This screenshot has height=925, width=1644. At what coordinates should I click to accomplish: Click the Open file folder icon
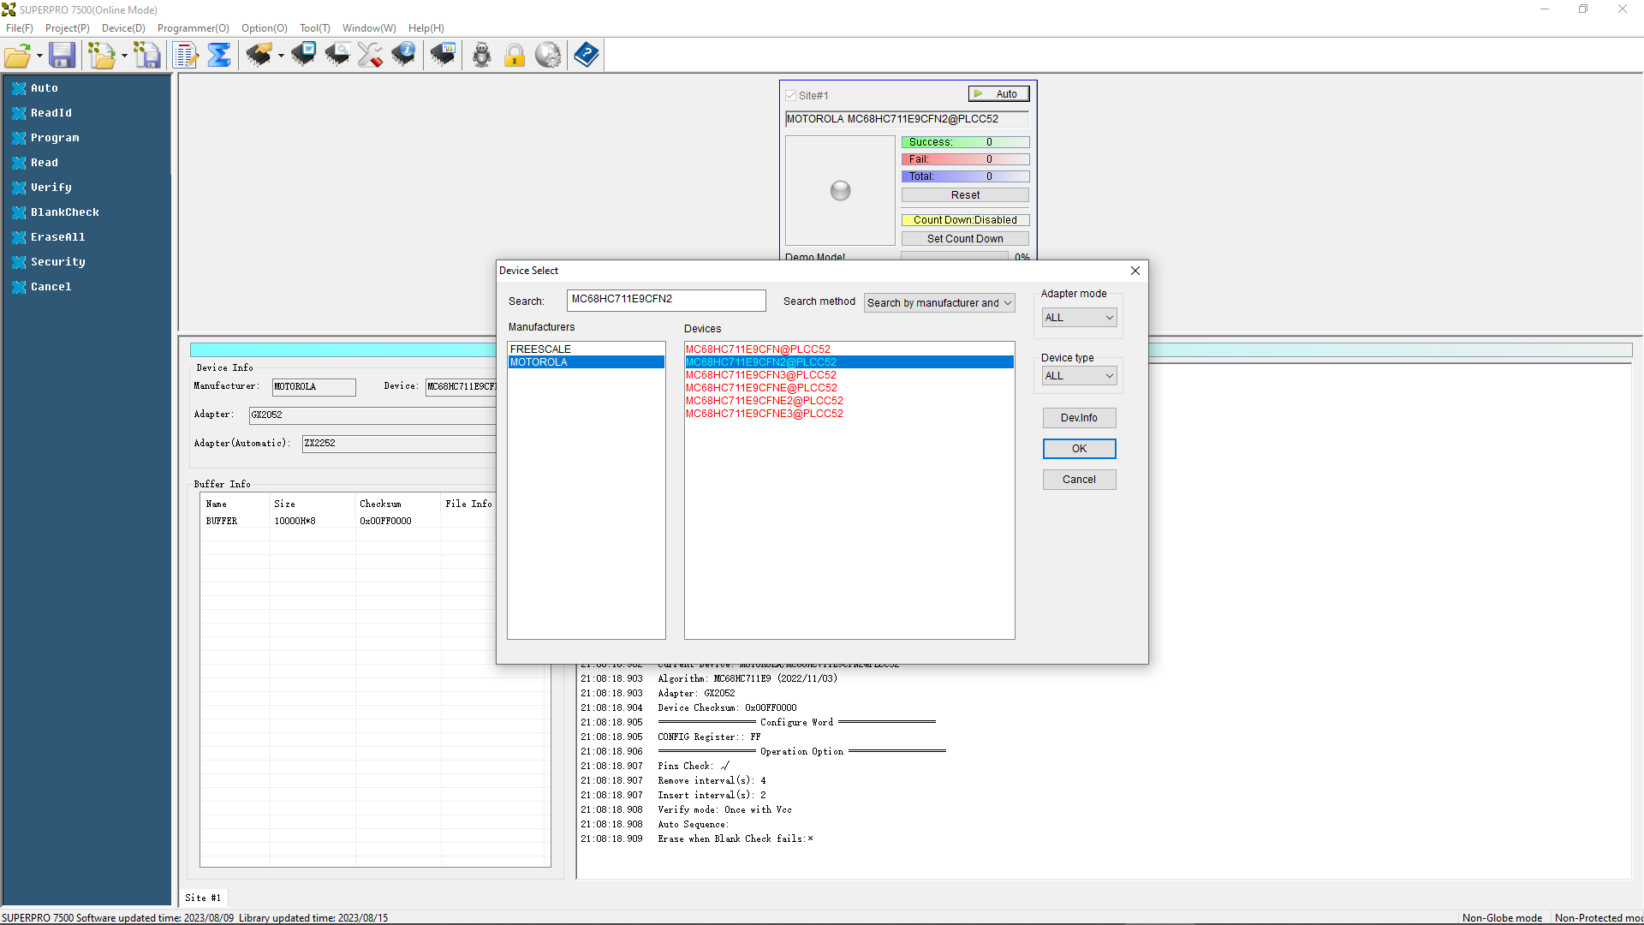pos(17,56)
